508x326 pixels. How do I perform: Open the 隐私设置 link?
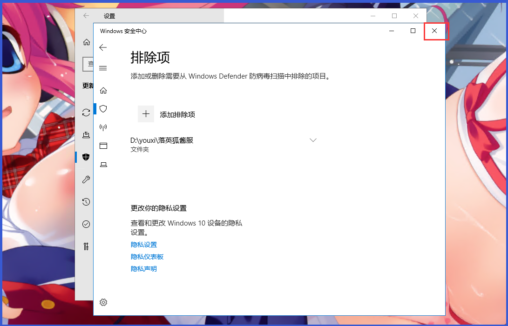pyautogui.click(x=144, y=244)
